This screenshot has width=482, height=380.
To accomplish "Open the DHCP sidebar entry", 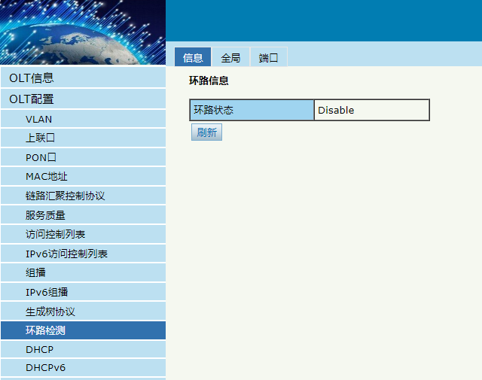I will point(84,349).
